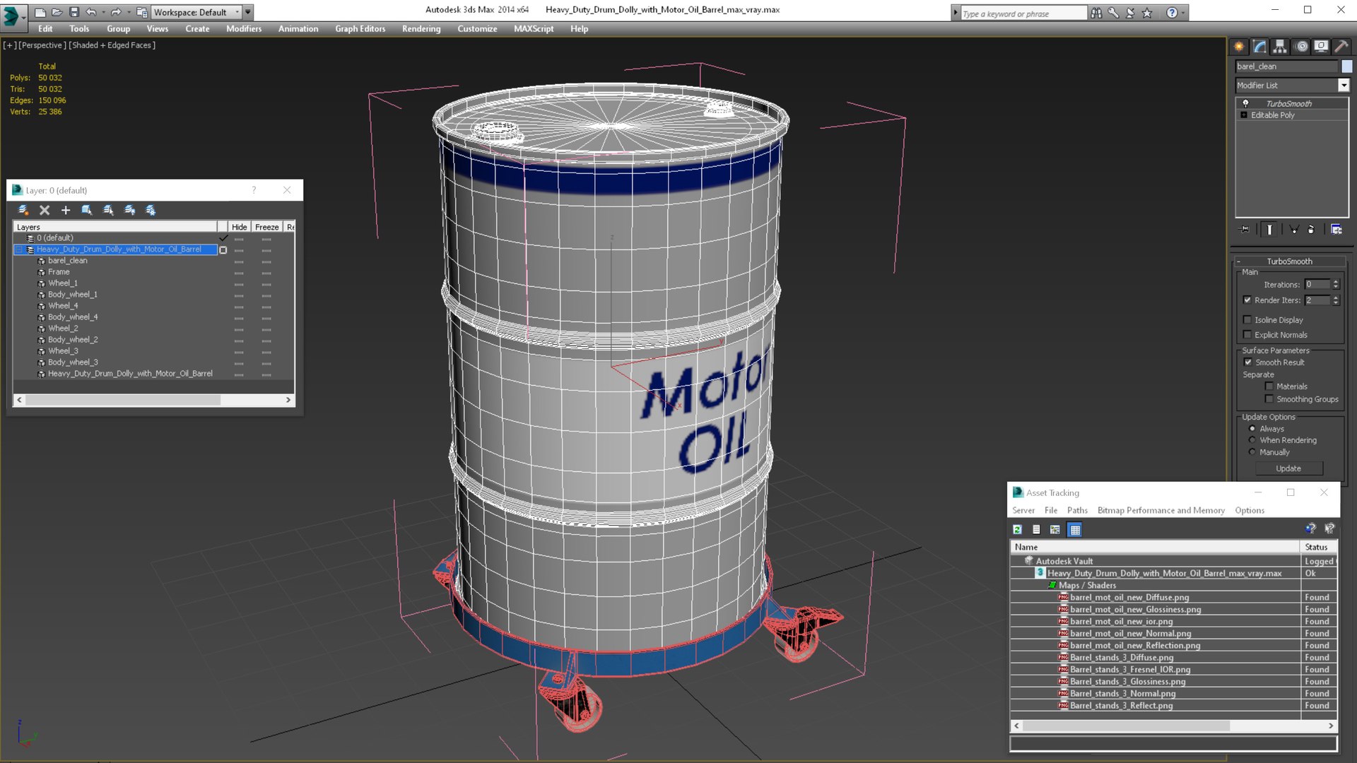Click the Set Project Folder icon
The height and width of the screenshot is (763, 1357).
[141, 12]
